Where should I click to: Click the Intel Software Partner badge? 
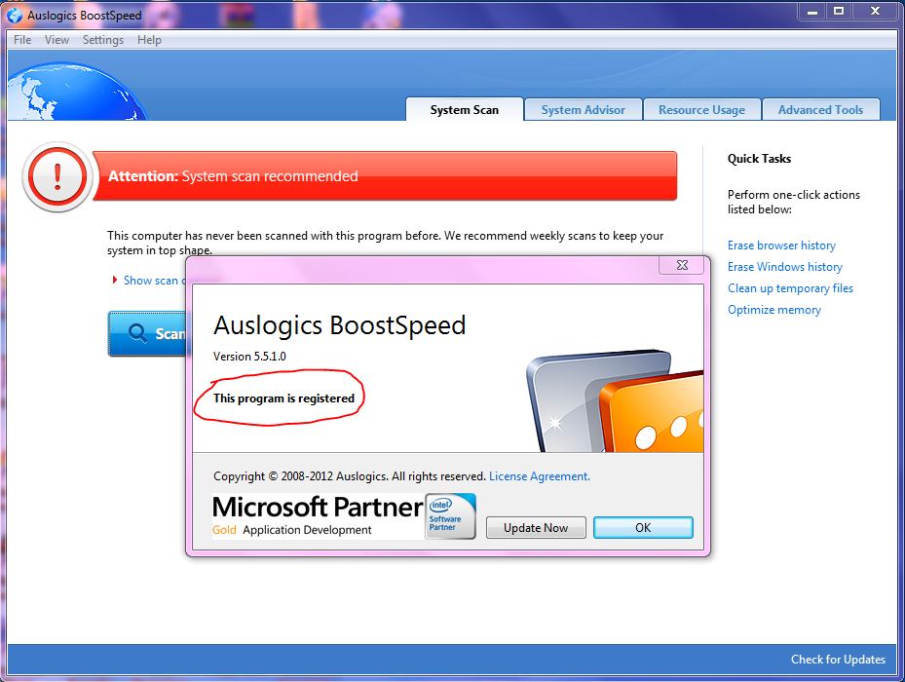pyautogui.click(x=450, y=516)
